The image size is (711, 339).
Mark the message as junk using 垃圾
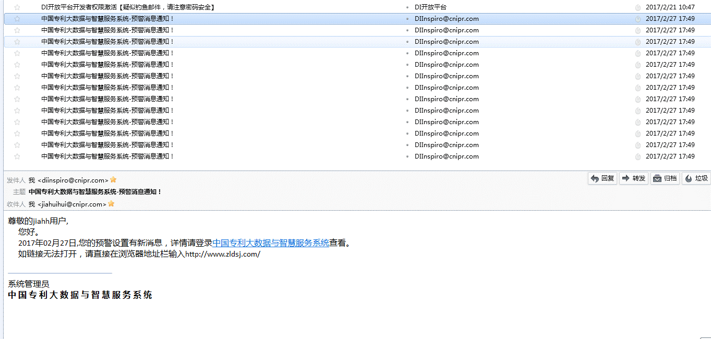(696, 178)
